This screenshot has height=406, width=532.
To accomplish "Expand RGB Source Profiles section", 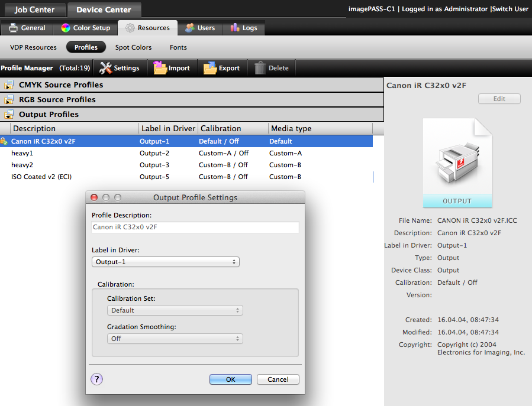I will tap(9, 100).
